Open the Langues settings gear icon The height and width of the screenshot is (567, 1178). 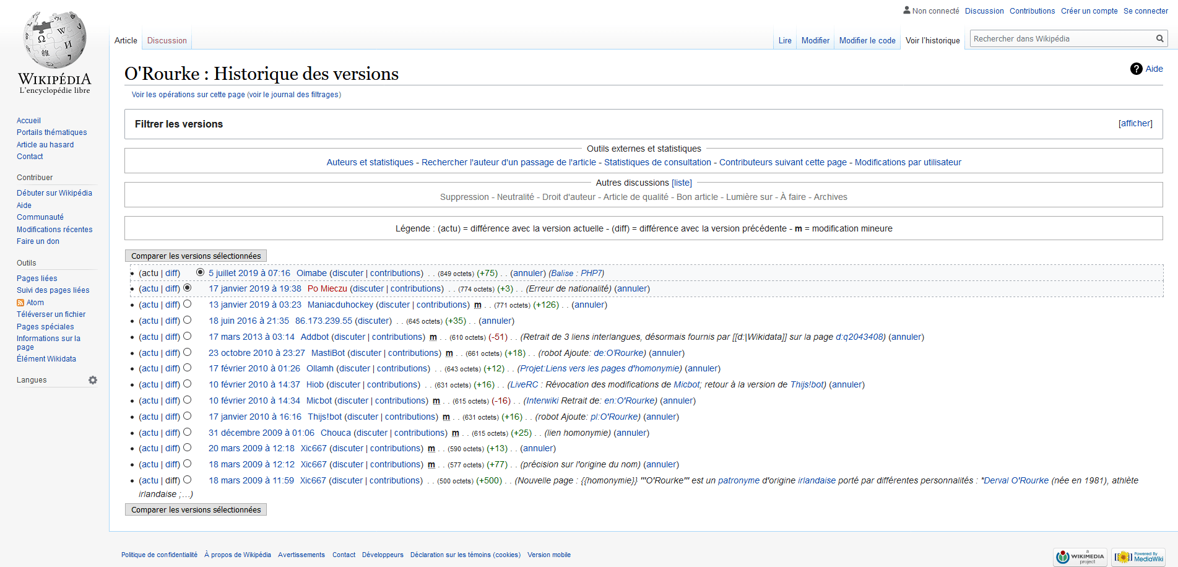pyautogui.click(x=93, y=380)
